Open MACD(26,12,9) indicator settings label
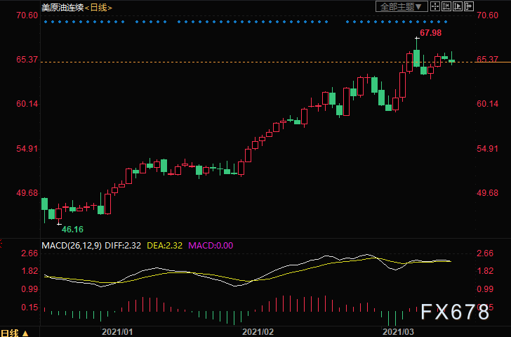 [x=72, y=246]
